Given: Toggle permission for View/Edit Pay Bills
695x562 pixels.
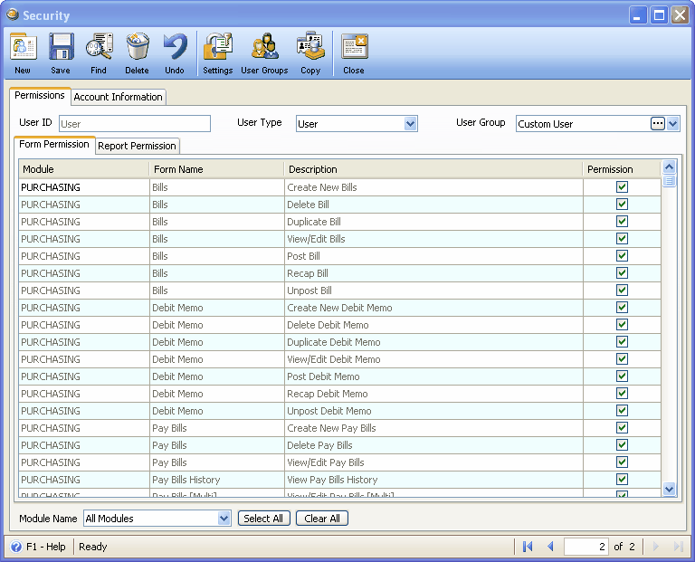Looking at the screenshot, I should tap(622, 462).
